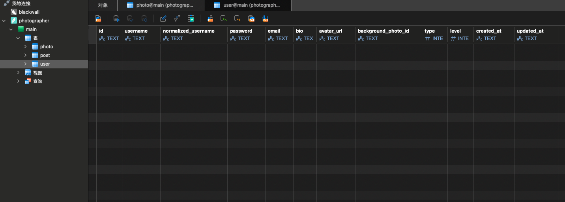This screenshot has height=202, width=565.
Task: Click the 查询 label in sidebar
Action: click(x=37, y=81)
